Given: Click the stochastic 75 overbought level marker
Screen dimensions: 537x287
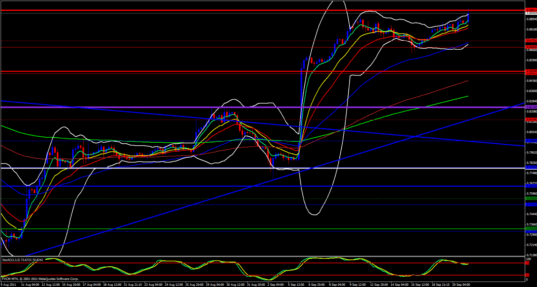Looking at the screenshot, I should pyautogui.click(x=527, y=263).
